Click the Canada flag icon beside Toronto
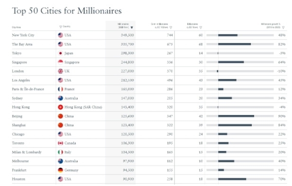 [60, 143]
